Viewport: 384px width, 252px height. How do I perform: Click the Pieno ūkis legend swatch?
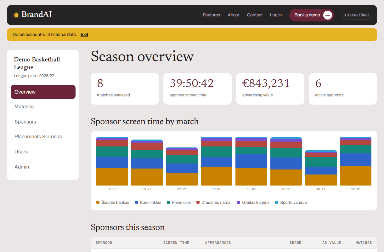tap(168, 202)
